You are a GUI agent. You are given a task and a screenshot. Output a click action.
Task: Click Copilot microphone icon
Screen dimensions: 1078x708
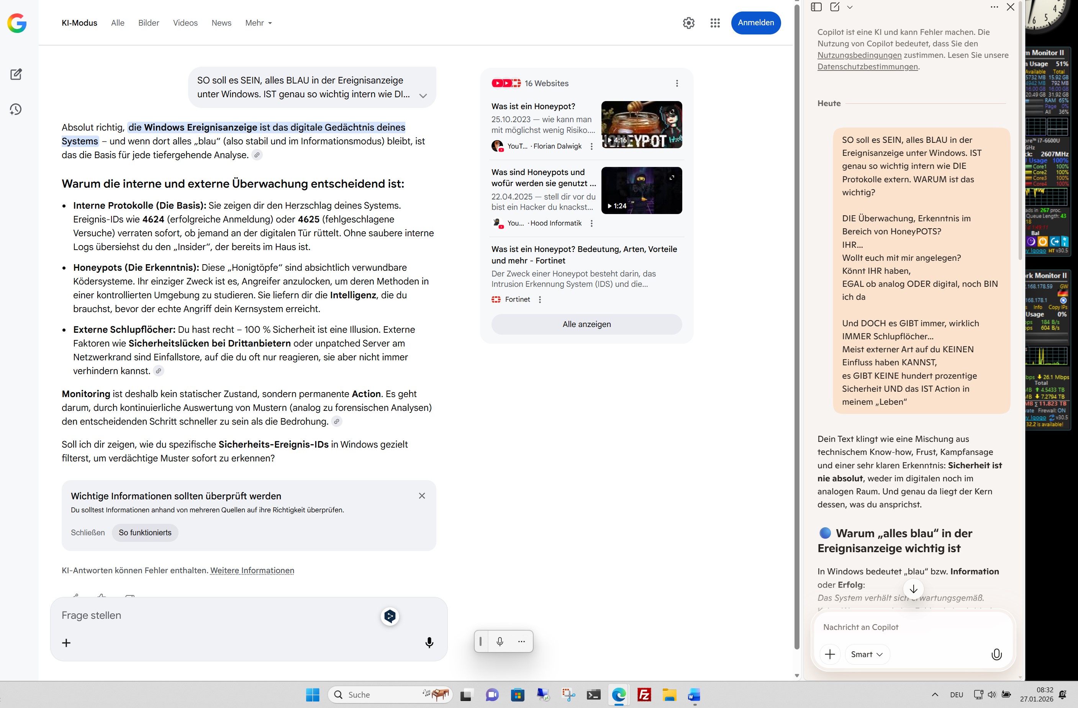click(x=996, y=654)
